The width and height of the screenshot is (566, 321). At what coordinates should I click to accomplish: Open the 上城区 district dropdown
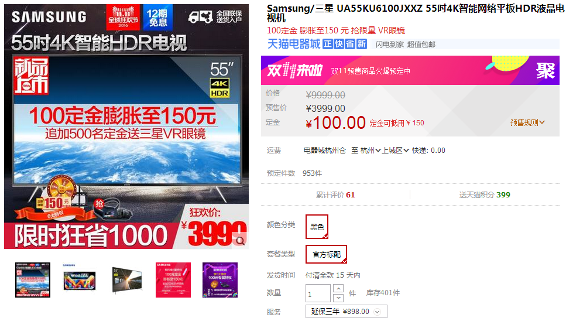coord(395,151)
